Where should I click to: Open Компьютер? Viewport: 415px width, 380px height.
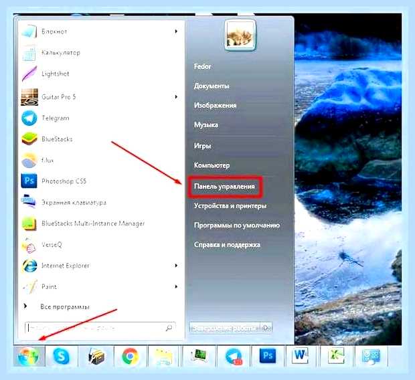[x=212, y=165]
